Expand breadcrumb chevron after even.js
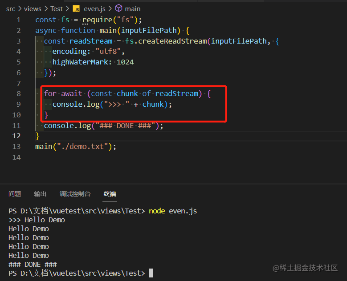347x281 pixels. [110, 9]
